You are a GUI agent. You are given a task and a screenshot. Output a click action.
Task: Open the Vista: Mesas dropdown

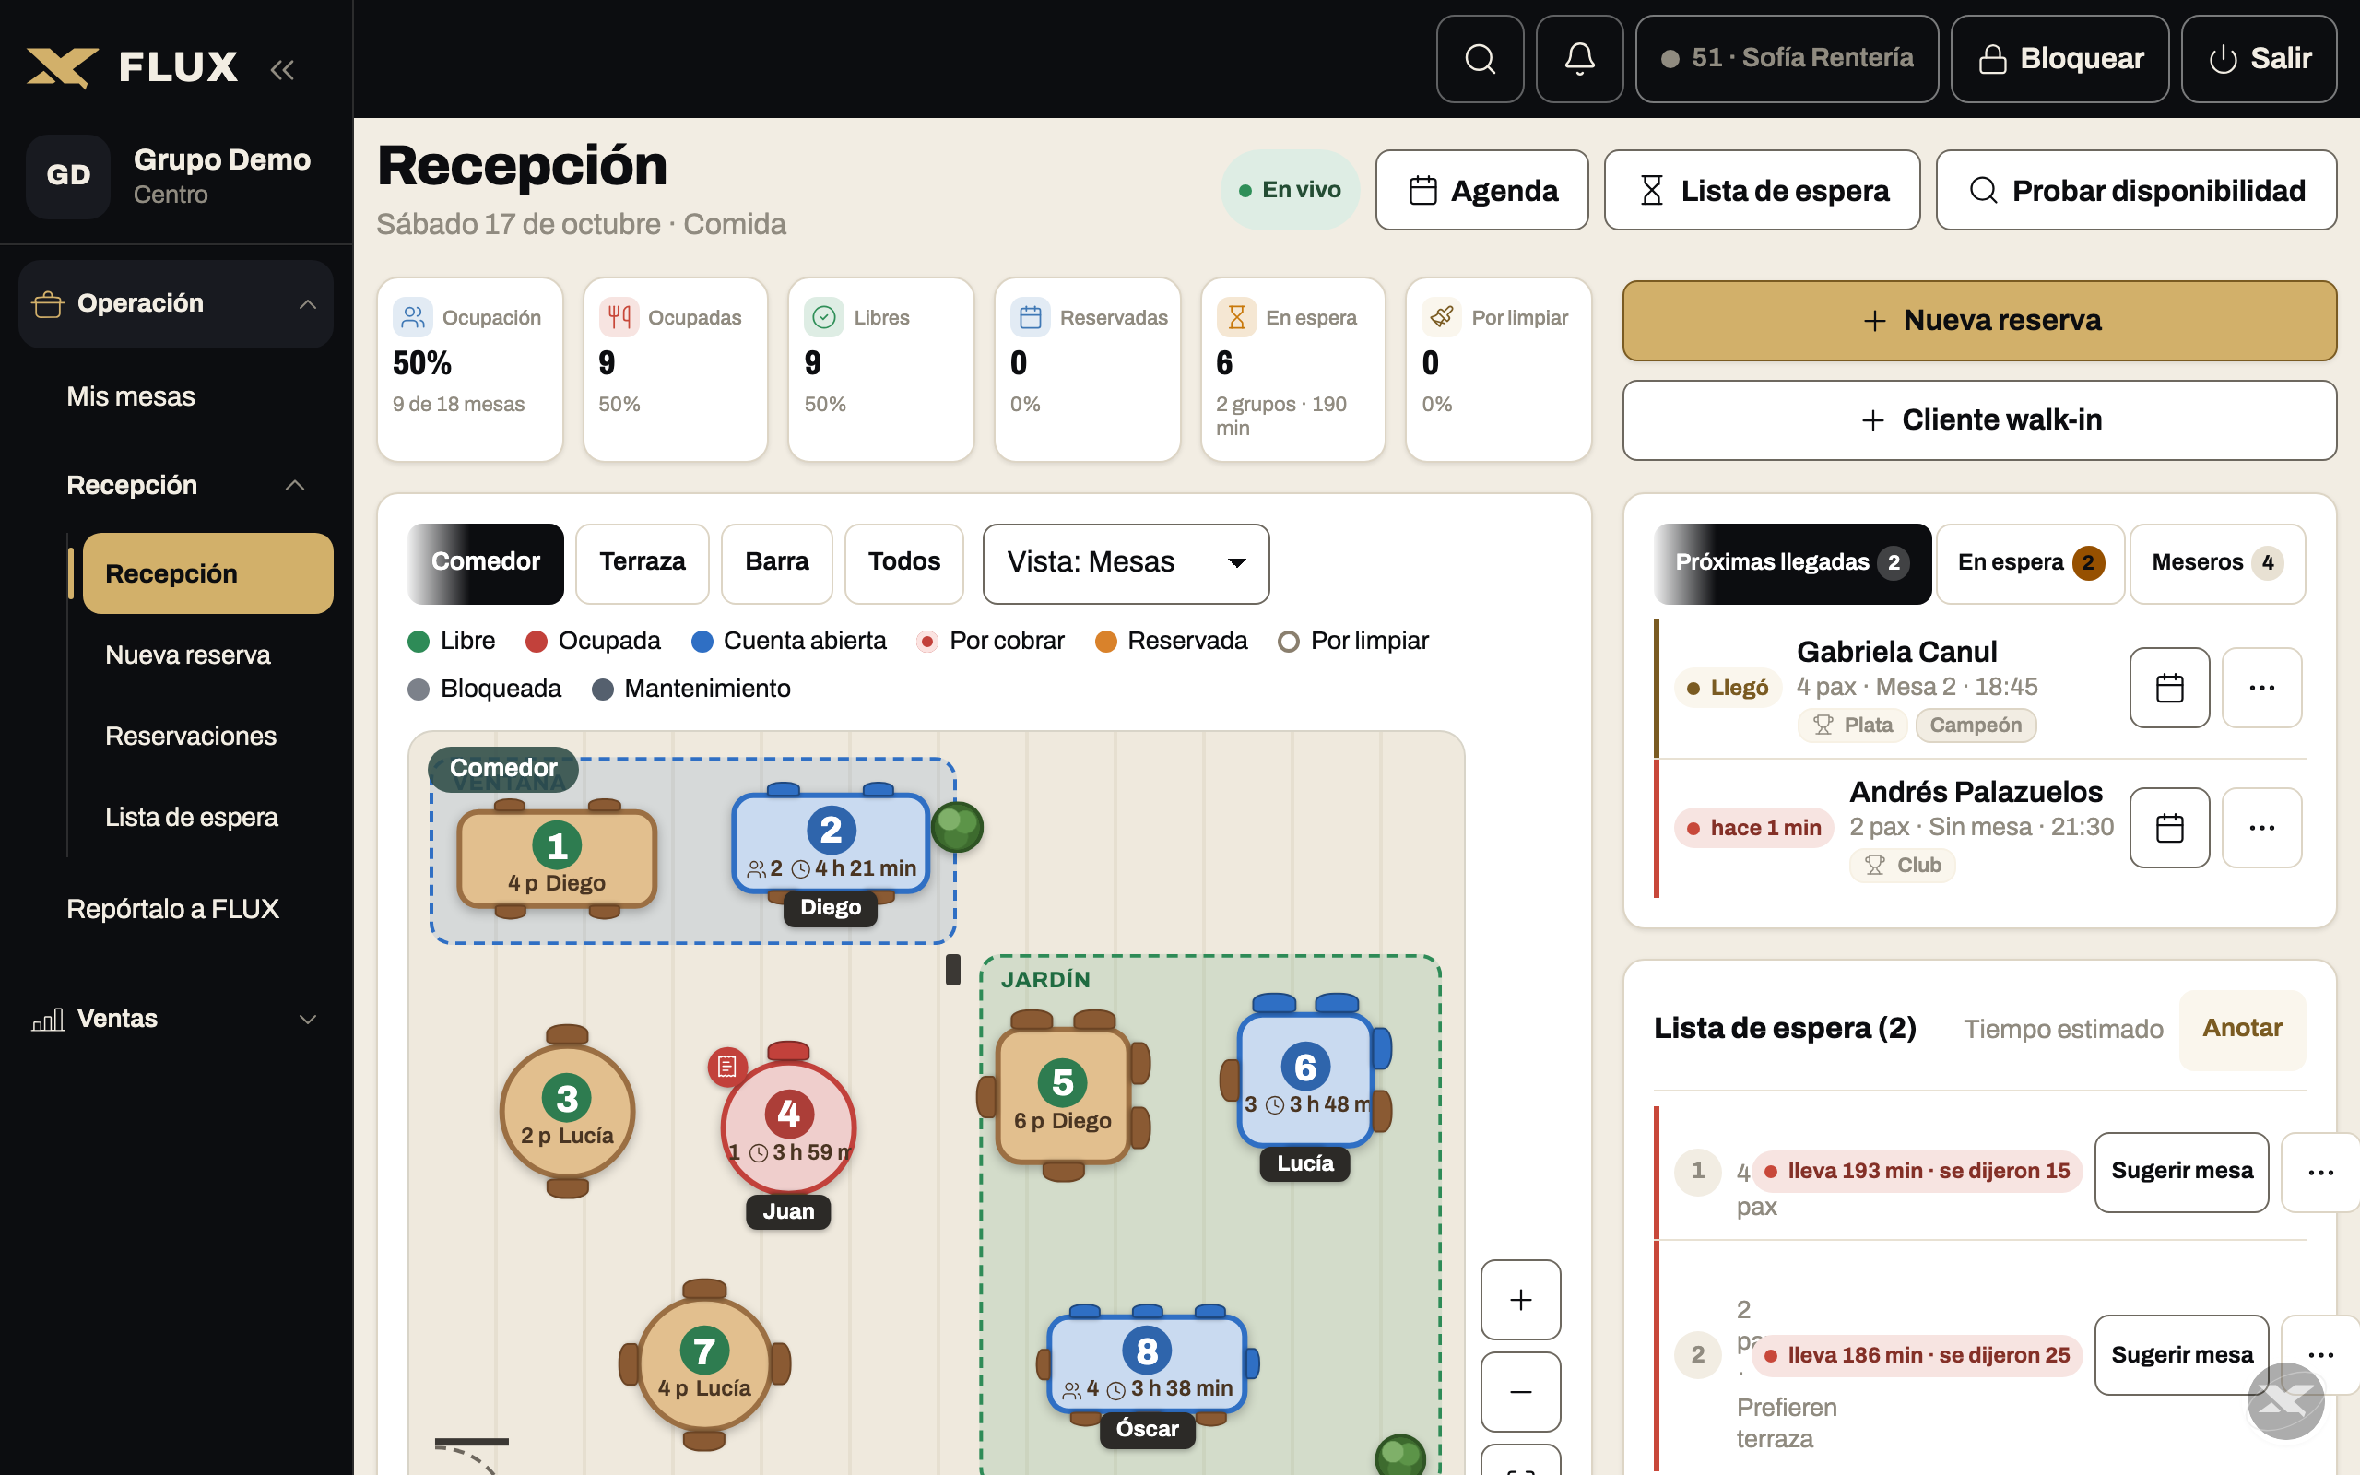(1126, 563)
